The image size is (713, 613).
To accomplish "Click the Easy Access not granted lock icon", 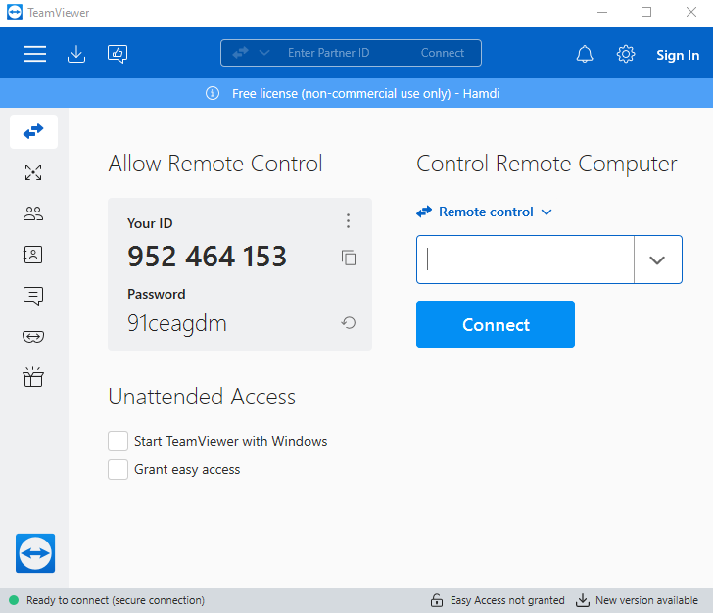I will click(x=437, y=600).
